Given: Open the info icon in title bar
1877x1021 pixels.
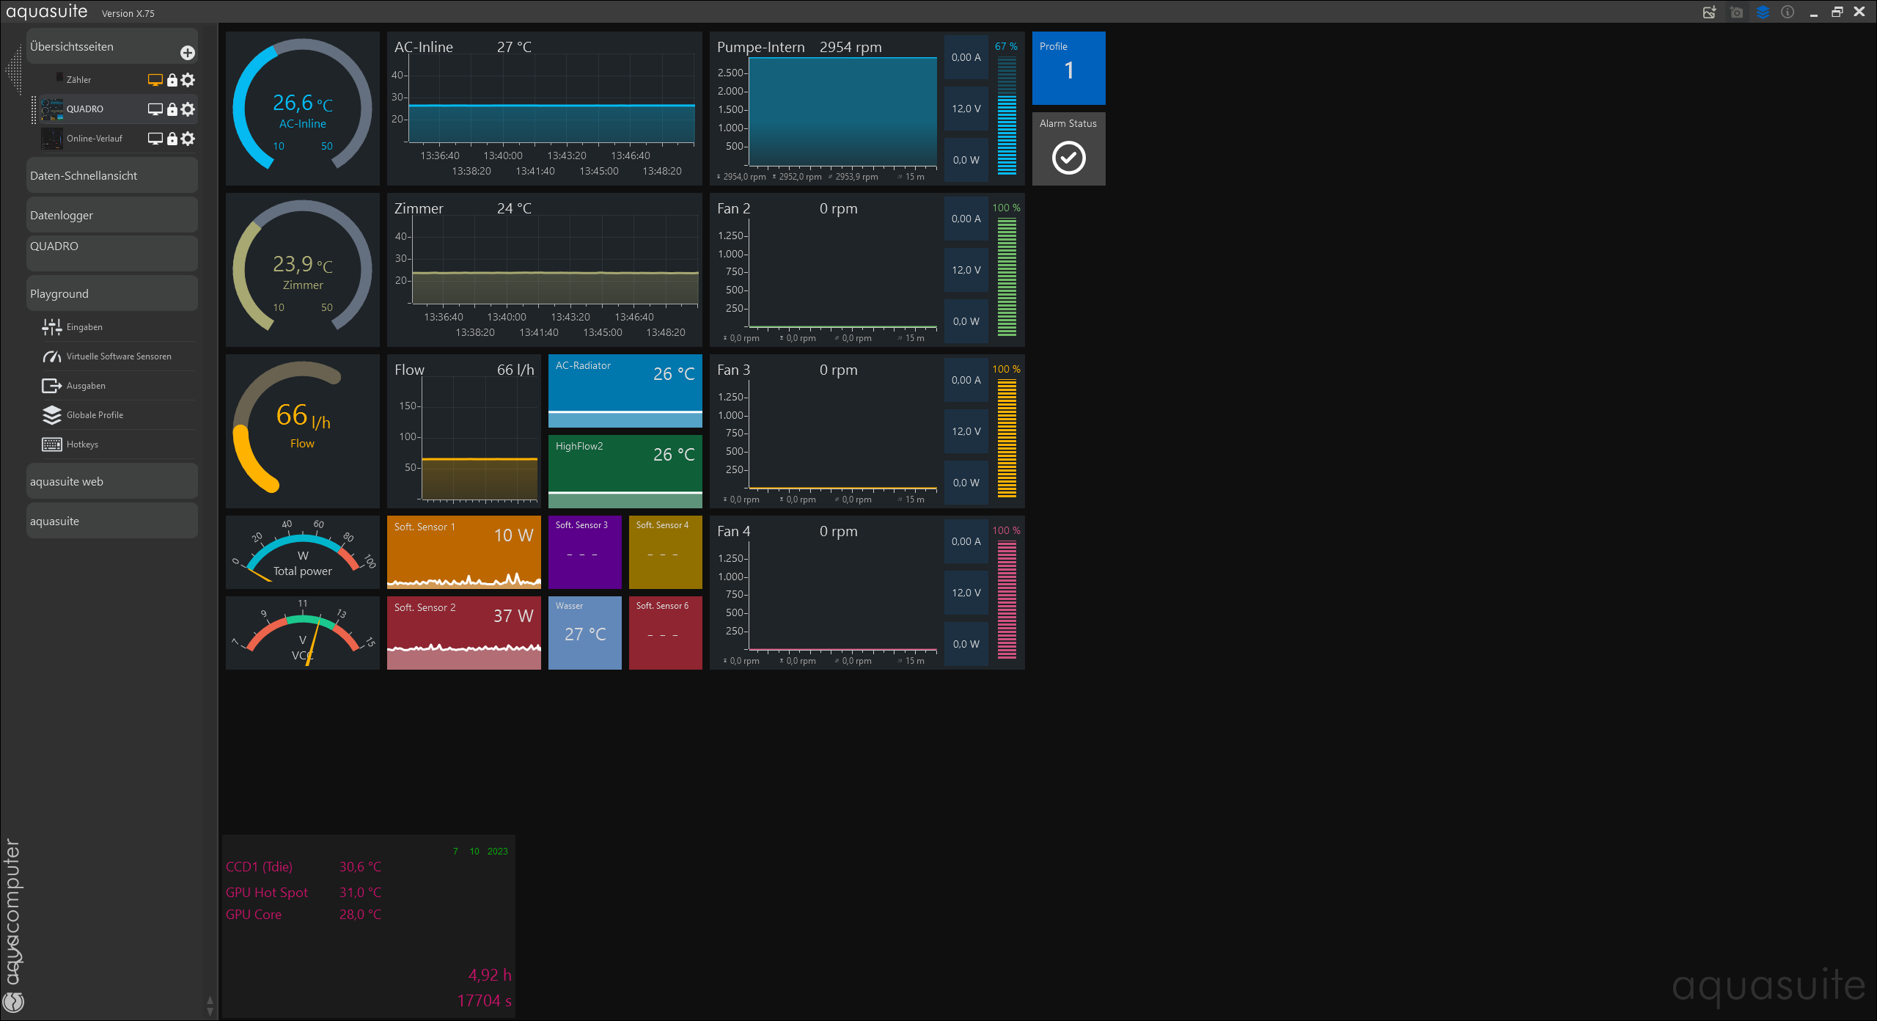Looking at the screenshot, I should coord(1788,12).
